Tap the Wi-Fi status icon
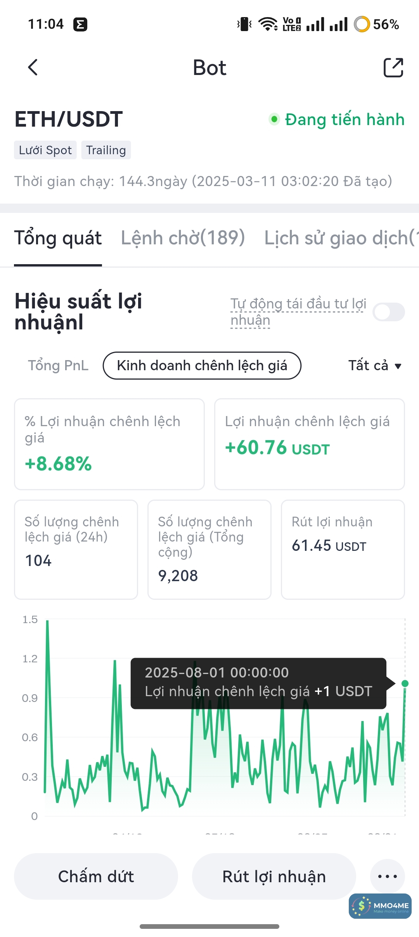The width and height of the screenshot is (419, 937). (x=268, y=24)
